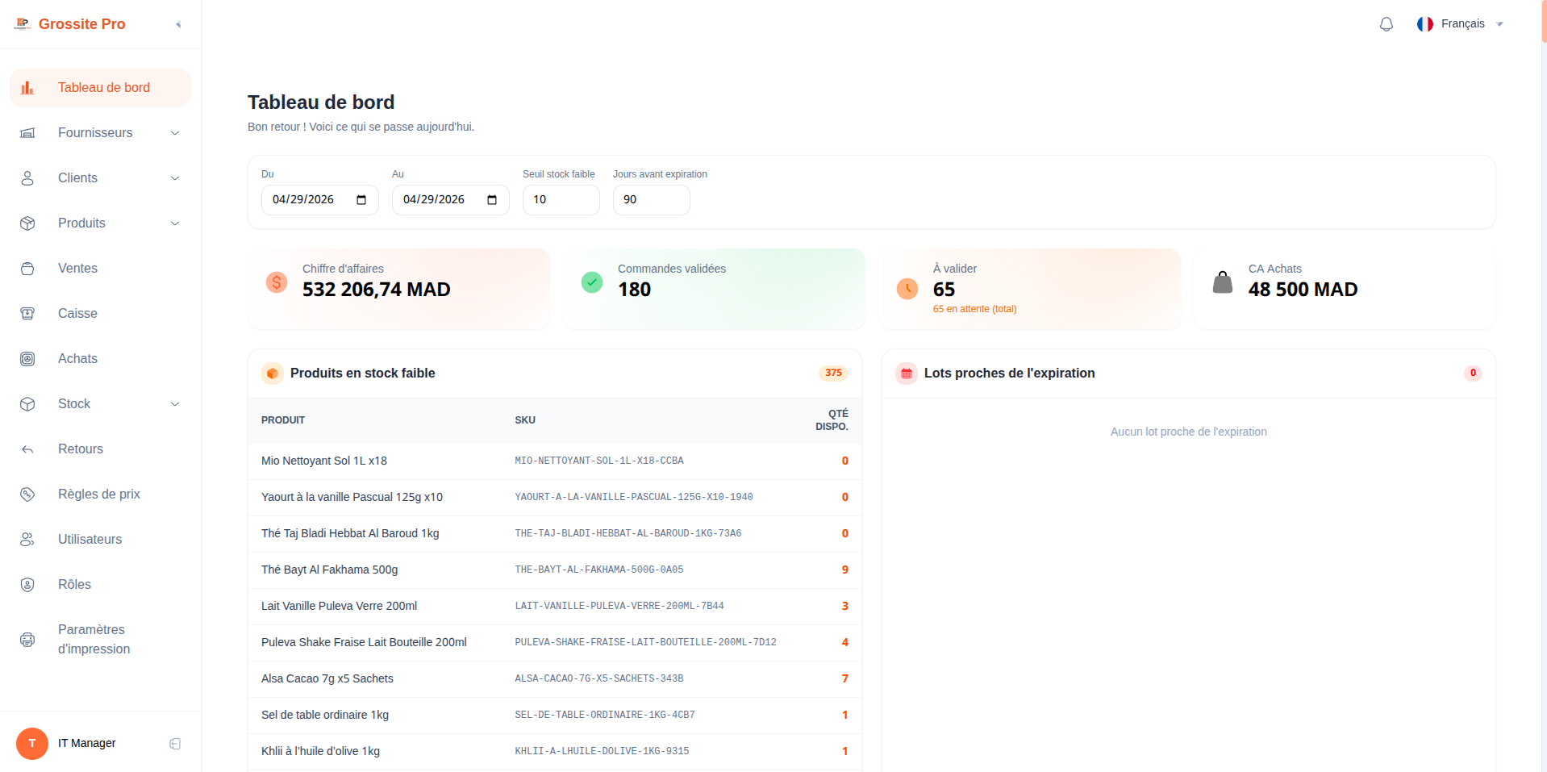Open notifications bell icon
Image resolution: width=1547 pixels, height=772 pixels.
pyautogui.click(x=1386, y=24)
